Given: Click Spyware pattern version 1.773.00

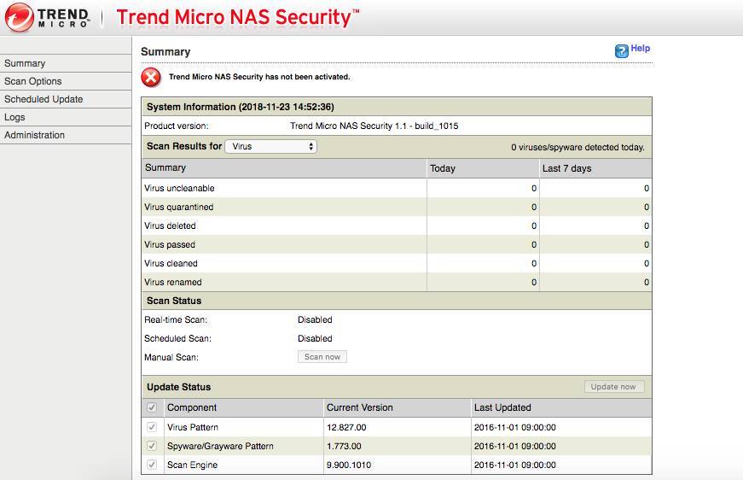Looking at the screenshot, I should (x=344, y=447).
